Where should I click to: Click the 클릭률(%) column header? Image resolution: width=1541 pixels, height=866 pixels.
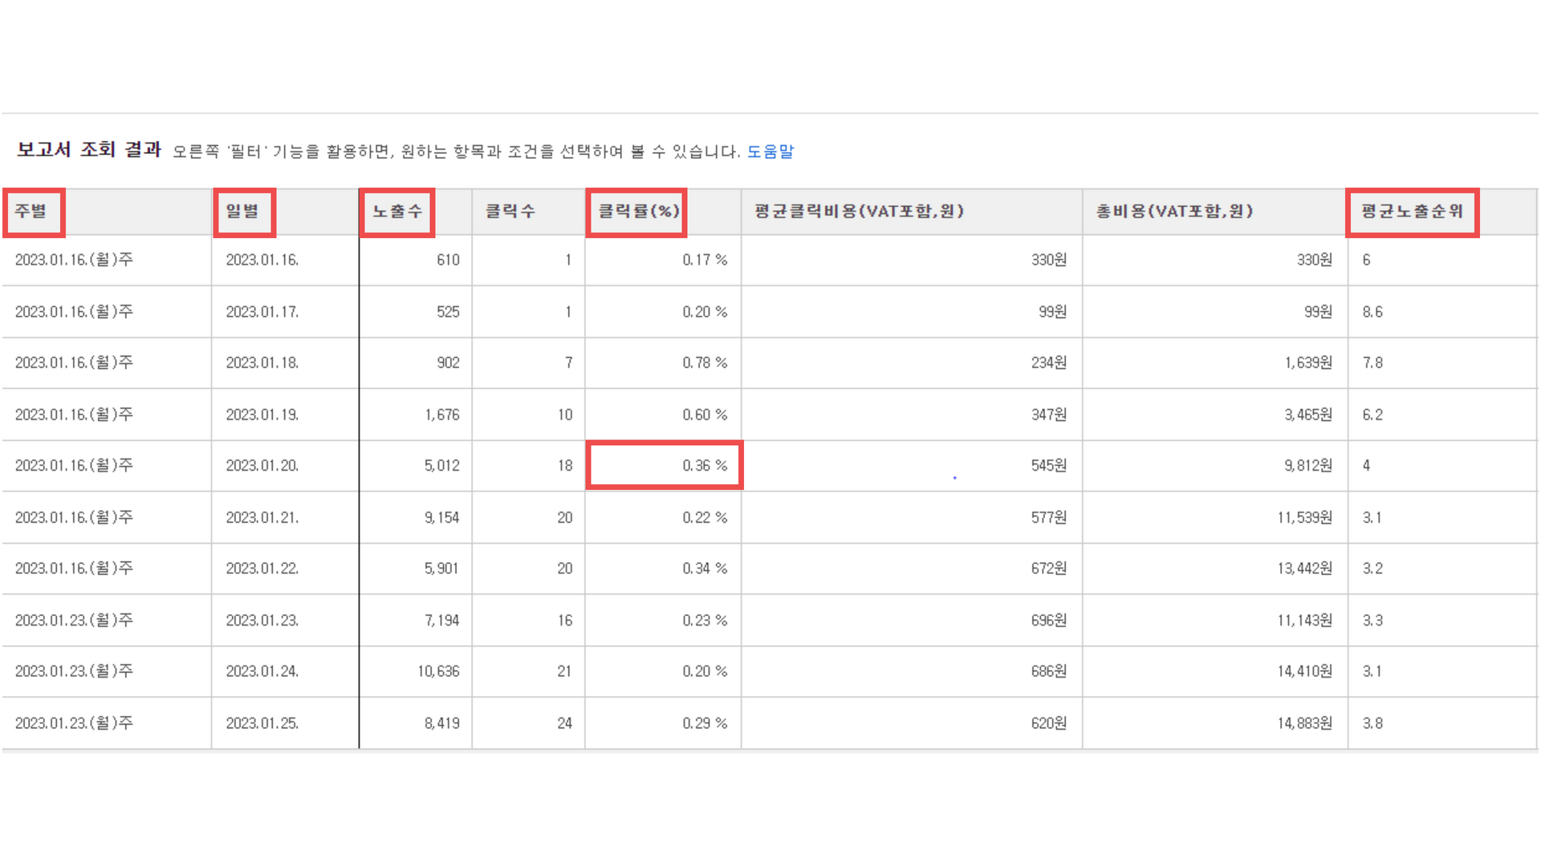638,212
